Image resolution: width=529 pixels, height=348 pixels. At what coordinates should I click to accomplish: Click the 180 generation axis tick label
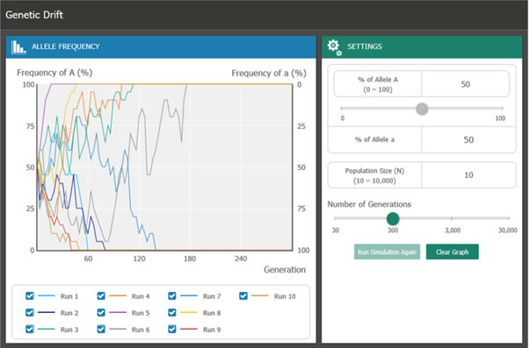coord(190,259)
